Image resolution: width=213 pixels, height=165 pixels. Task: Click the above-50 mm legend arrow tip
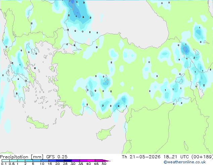click(x=106, y=161)
